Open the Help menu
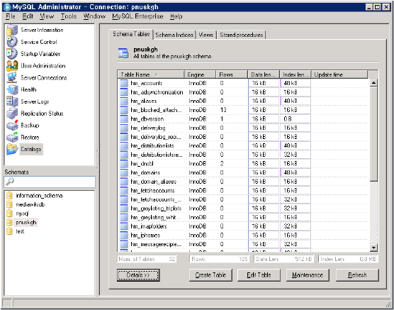Viewport: 394px width, 310px height. coord(176,16)
